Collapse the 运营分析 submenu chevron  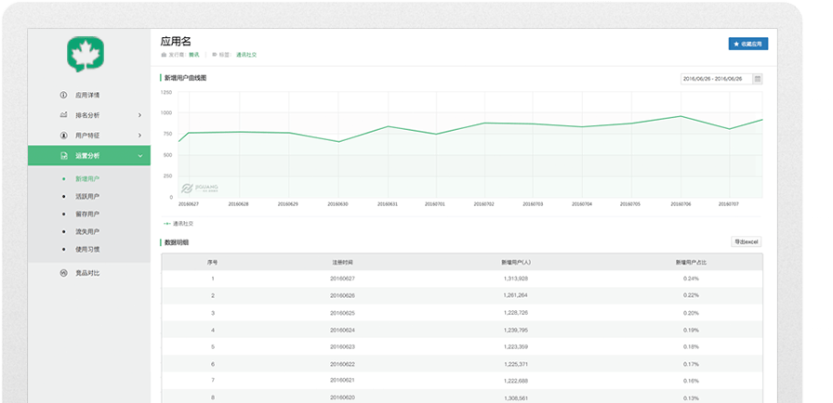139,156
